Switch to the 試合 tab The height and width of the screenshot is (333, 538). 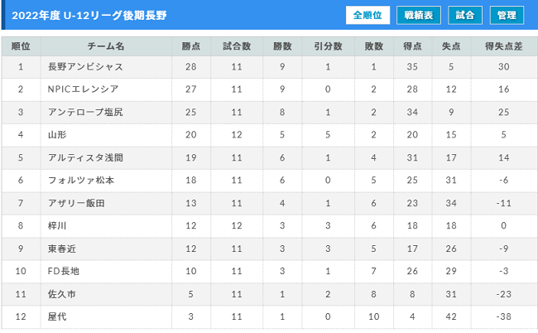click(465, 15)
